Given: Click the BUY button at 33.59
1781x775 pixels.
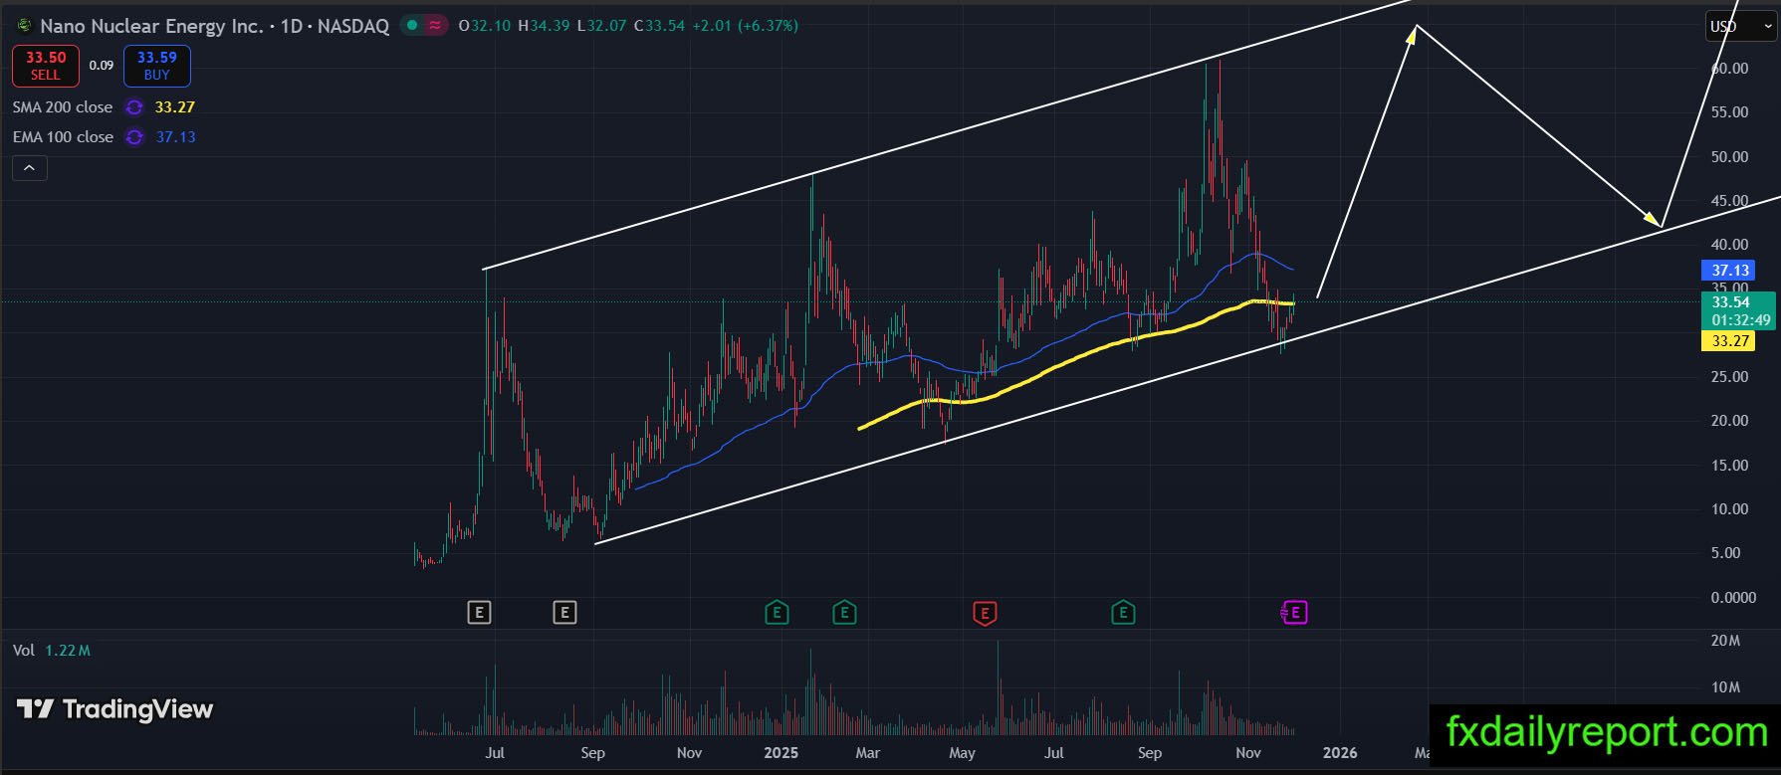Looking at the screenshot, I should [x=157, y=66].
